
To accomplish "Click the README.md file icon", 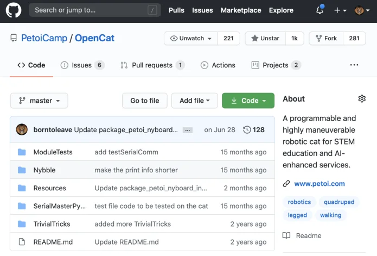I will pyautogui.click(x=22, y=242).
